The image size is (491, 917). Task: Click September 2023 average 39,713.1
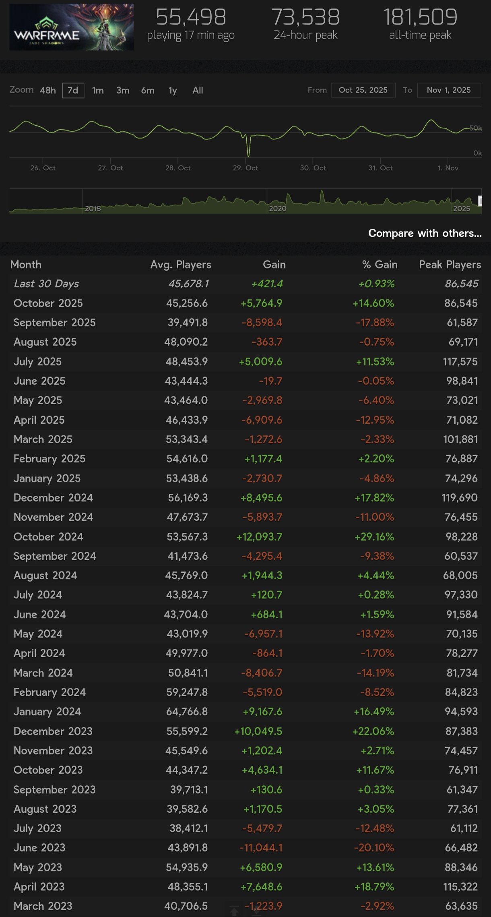coord(189,790)
